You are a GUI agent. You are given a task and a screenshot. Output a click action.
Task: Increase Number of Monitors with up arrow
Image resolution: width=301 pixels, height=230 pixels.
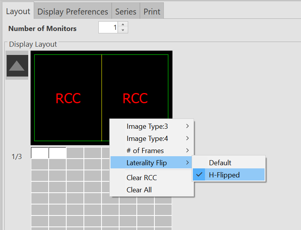(123, 26)
